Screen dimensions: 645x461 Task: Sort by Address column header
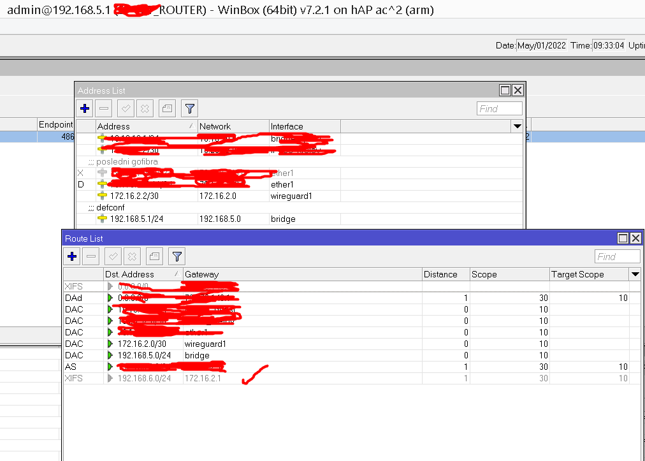pos(147,126)
